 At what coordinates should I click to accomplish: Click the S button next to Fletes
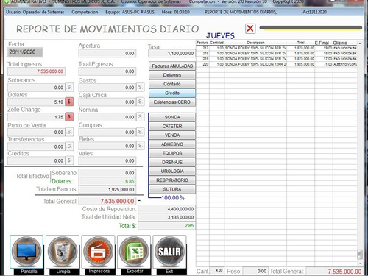pos(140,146)
